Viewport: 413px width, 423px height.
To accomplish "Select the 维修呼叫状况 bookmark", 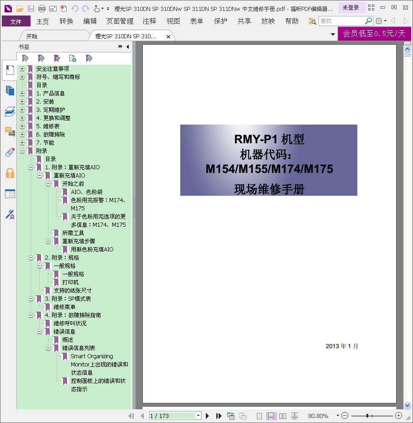I will click(x=70, y=324).
